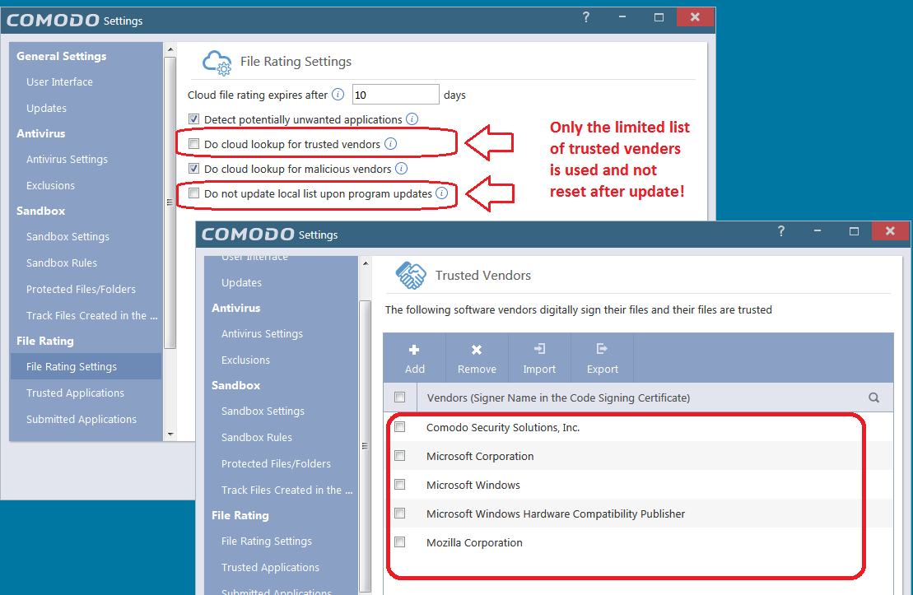Image resolution: width=913 pixels, height=595 pixels.
Task: Click info icon for cloud lookup malicious vendors
Action: coord(401,168)
